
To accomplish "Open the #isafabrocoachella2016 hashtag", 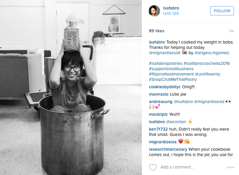I will (206, 63).
